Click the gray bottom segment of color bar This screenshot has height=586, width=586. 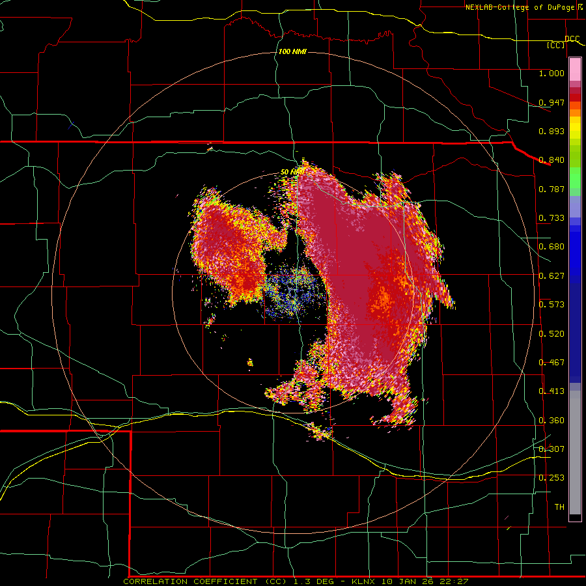click(x=575, y=453)
